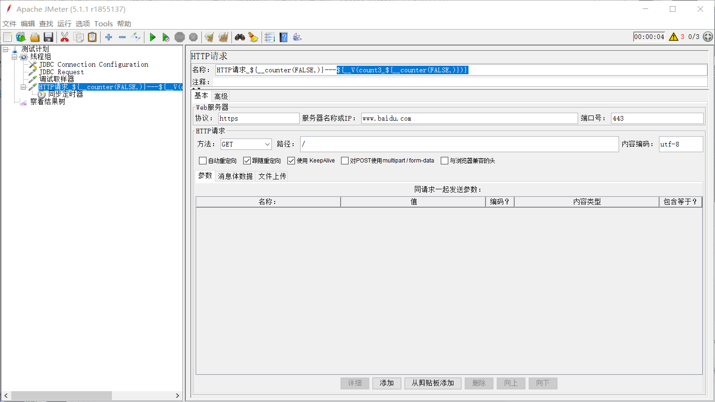Open the 文件上传 tab
This screenshot has height=402, width=715.
[x=272, y=176]
